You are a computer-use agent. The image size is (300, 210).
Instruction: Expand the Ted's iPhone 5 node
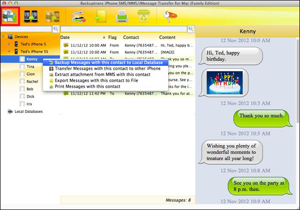9,44
